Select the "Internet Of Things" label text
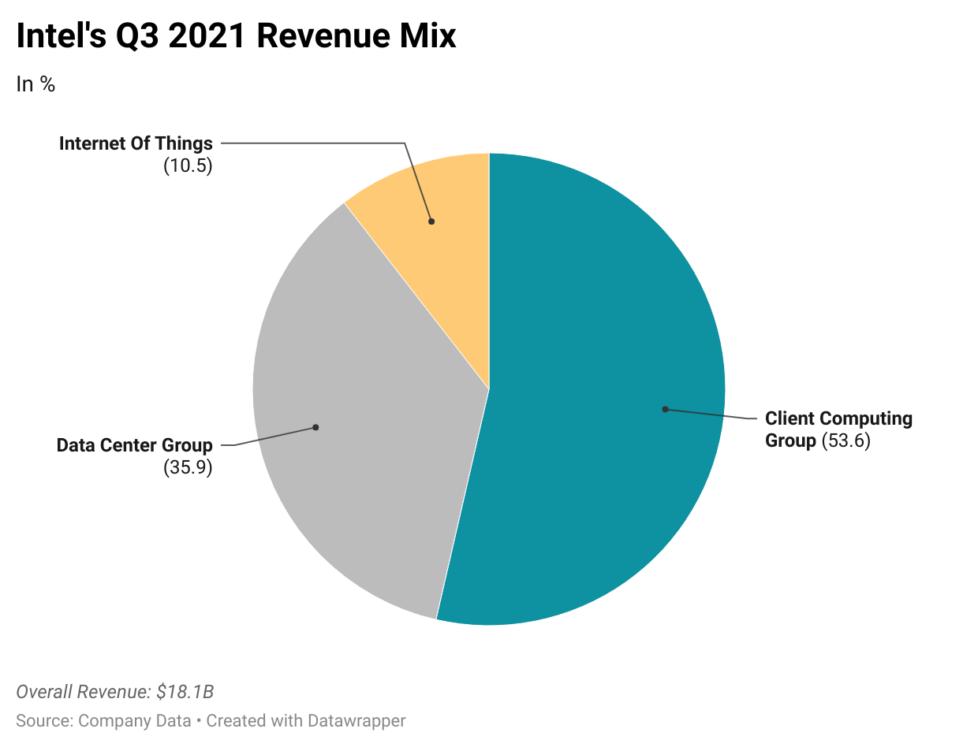978x747 pixels. [x=136, y=143]
